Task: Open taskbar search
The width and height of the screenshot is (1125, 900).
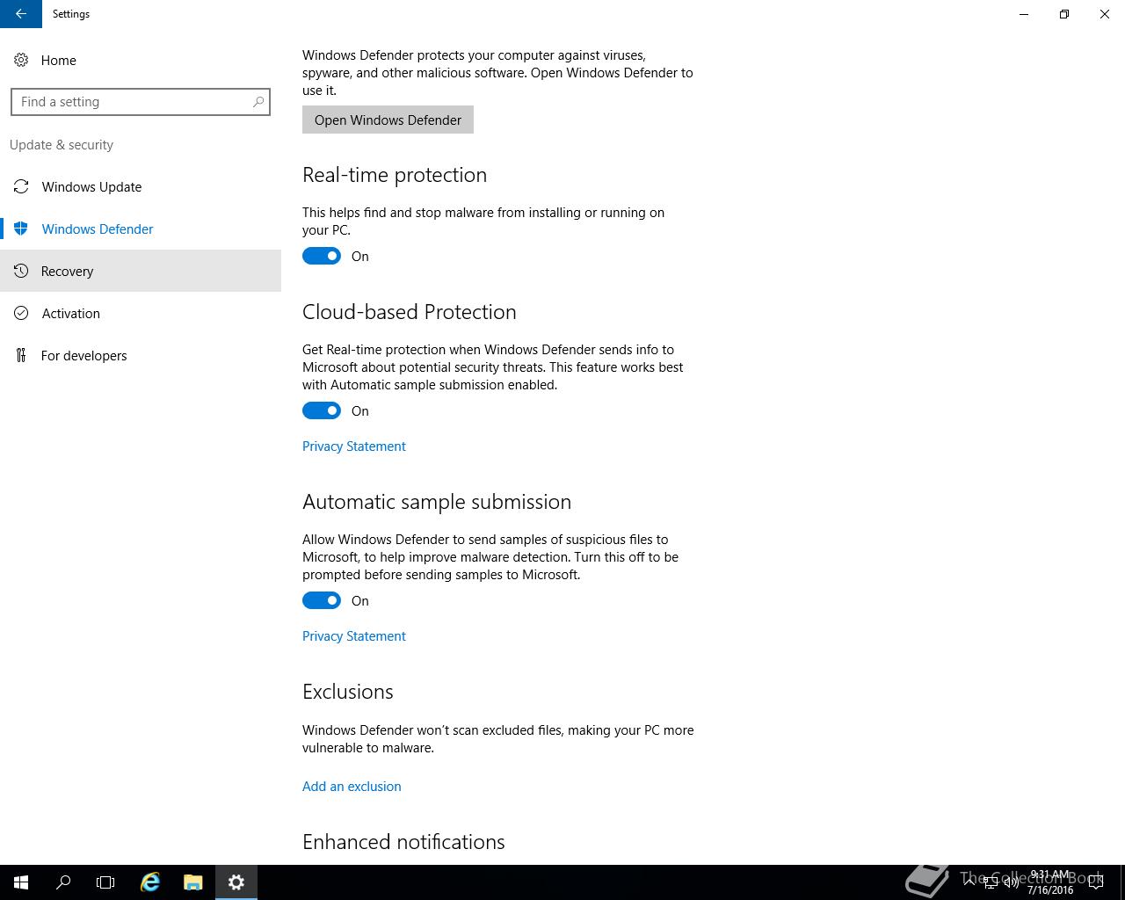Action: (x=63, y=882)
